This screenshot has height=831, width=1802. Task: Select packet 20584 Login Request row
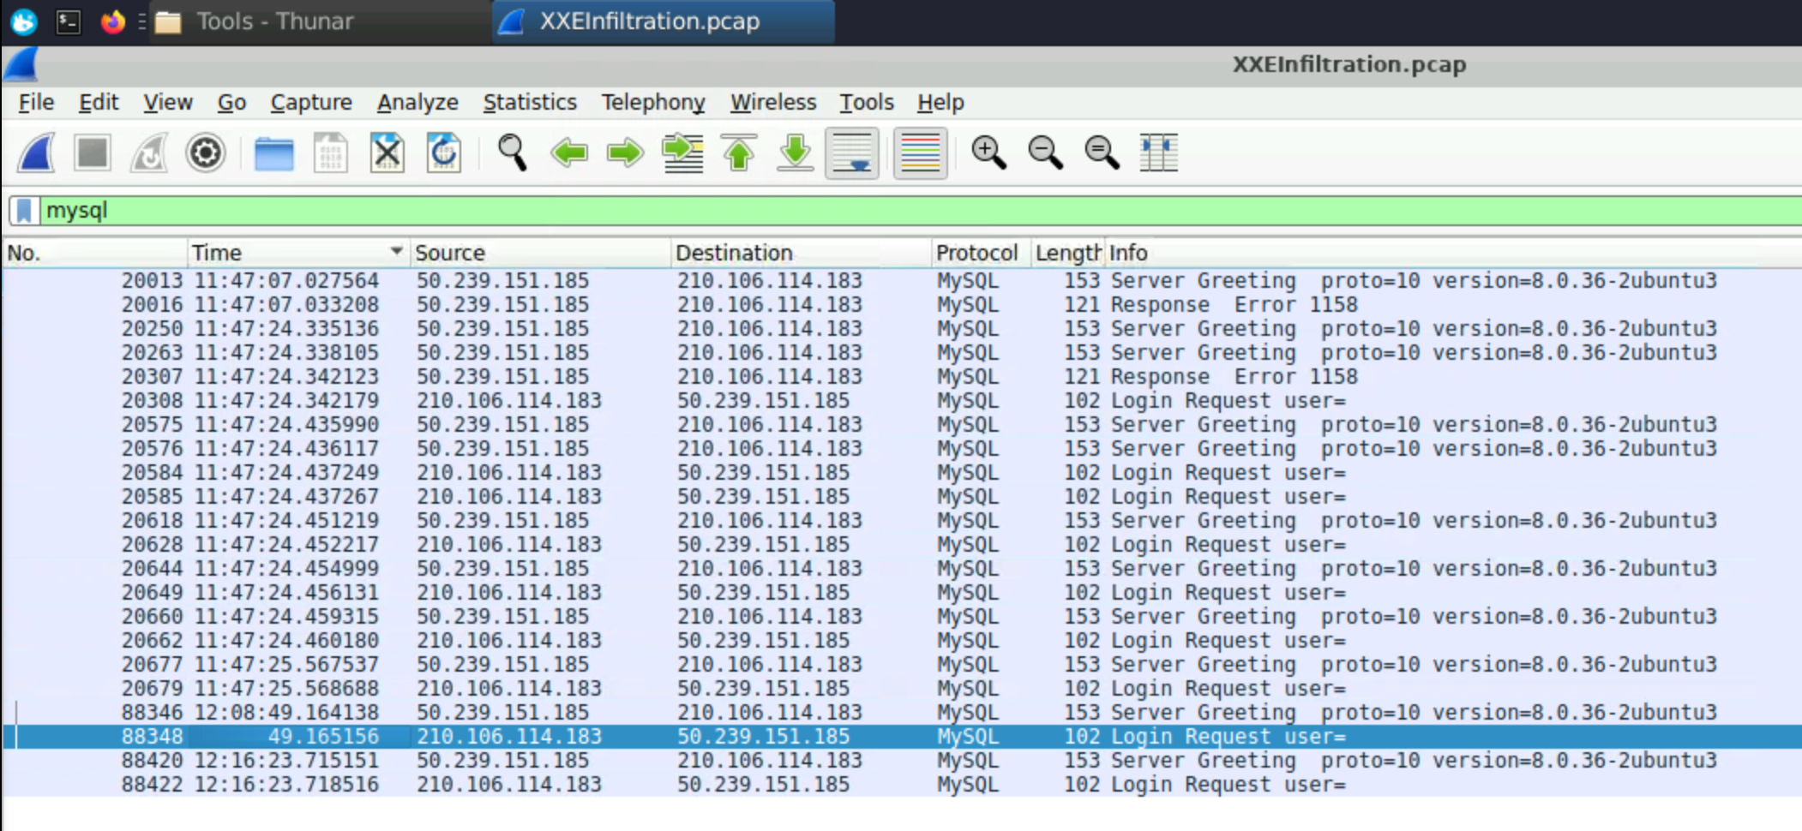(902, 473)
